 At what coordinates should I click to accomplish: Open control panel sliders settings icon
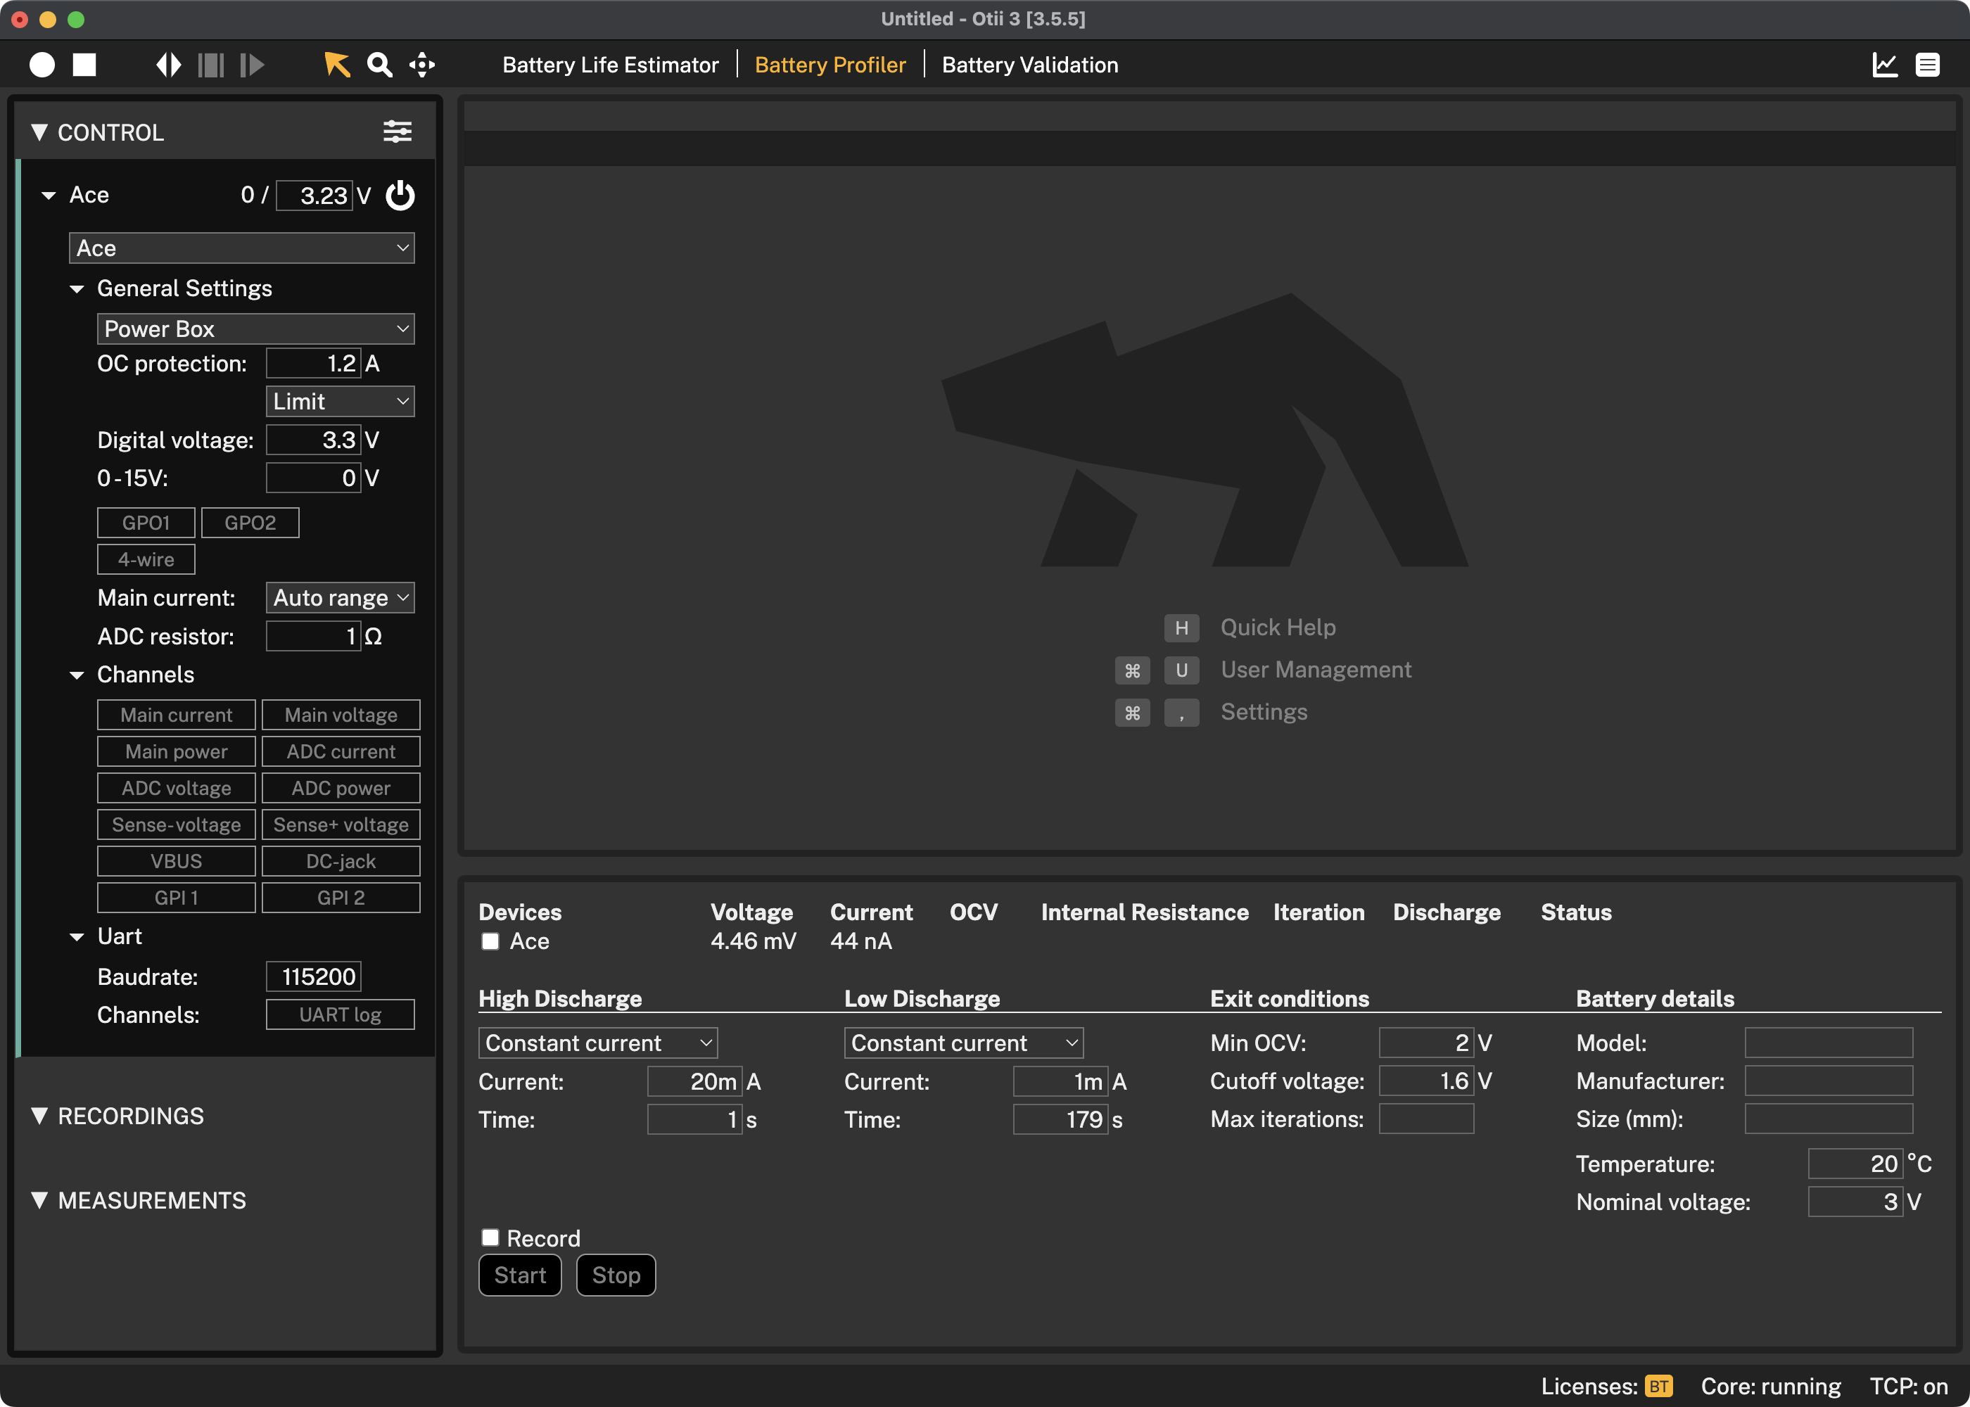(398, 132)
